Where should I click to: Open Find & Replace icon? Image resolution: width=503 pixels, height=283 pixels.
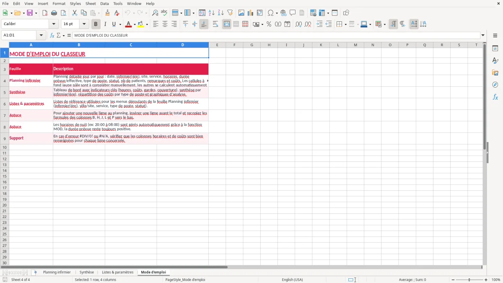tap(155, 13)
